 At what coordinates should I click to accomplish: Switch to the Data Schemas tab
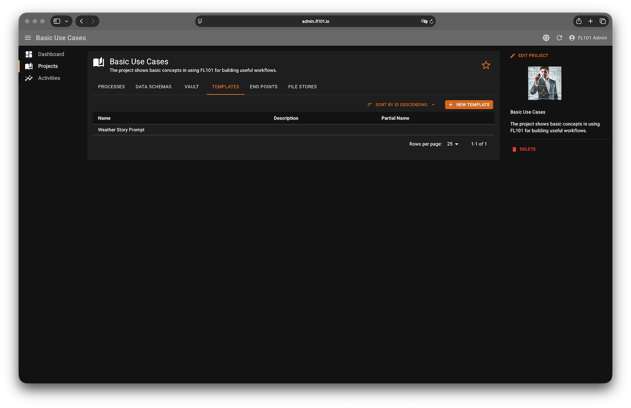tap(153, 87)
